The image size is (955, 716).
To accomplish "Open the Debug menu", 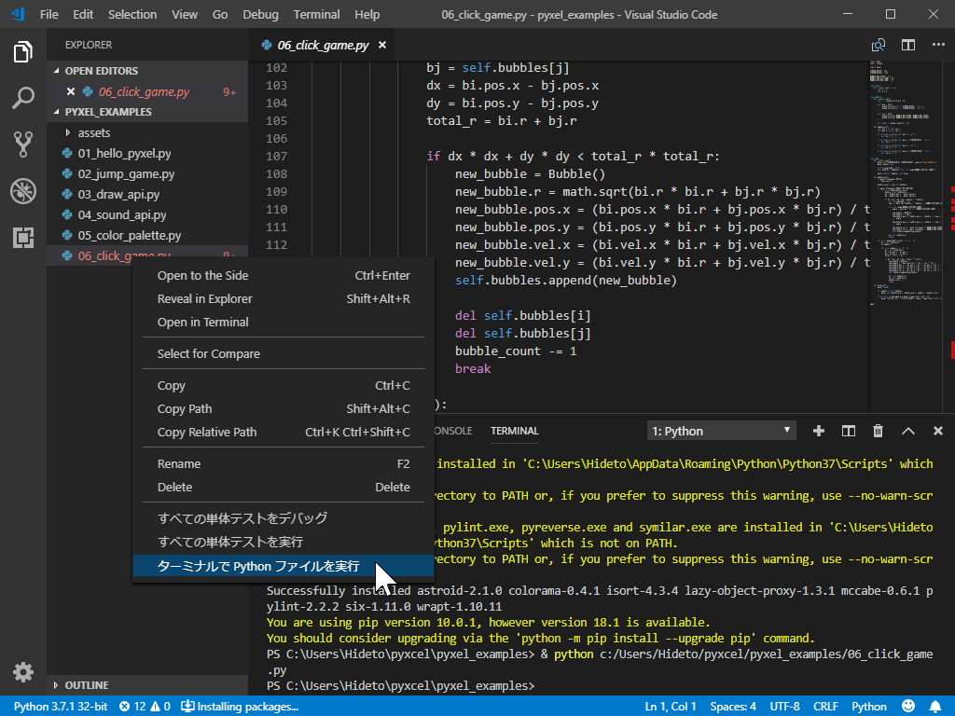I will click(x=260, y=14).
